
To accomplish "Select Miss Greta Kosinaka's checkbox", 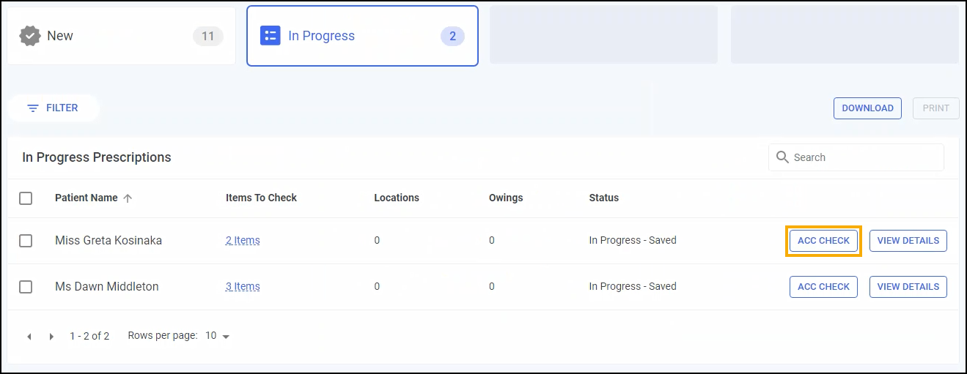I will coord(26,241).
